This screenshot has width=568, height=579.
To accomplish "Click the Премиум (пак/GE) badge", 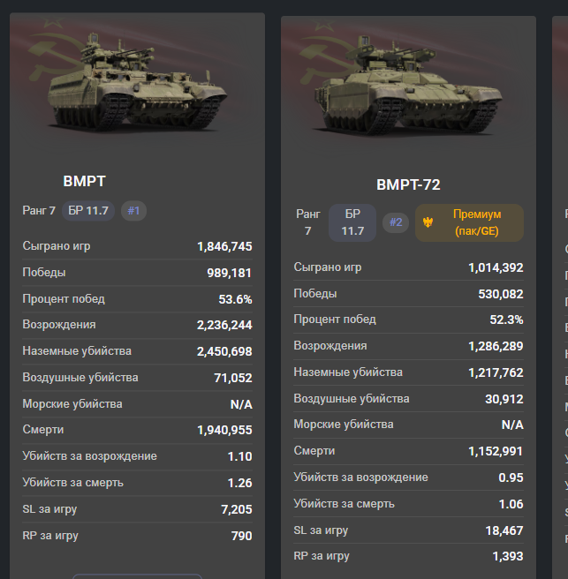I will 469,222.
